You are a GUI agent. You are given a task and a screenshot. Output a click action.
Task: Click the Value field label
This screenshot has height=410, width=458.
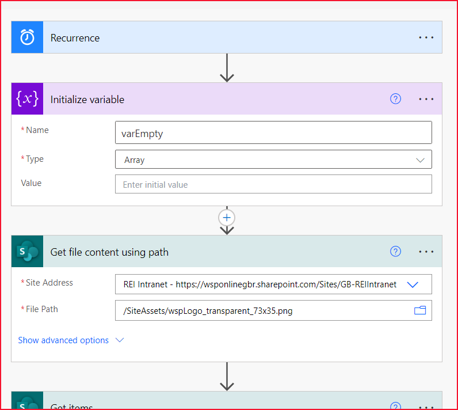31,183
